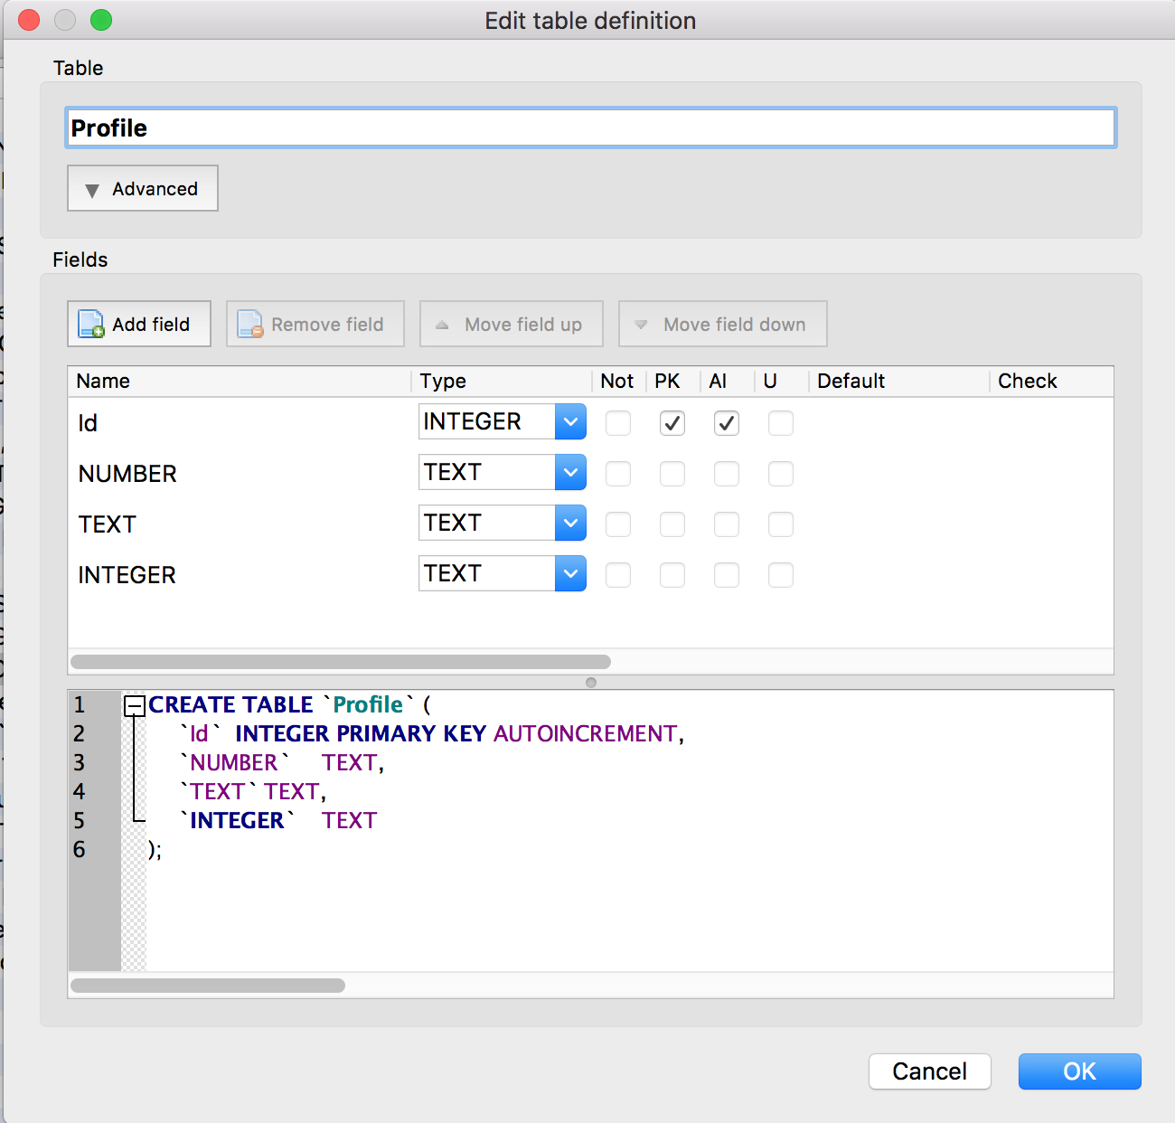Screen dimensions: 1175x1123
Task: Check Autoincrement for NUMBER row
Action: [x=727, y=474]
